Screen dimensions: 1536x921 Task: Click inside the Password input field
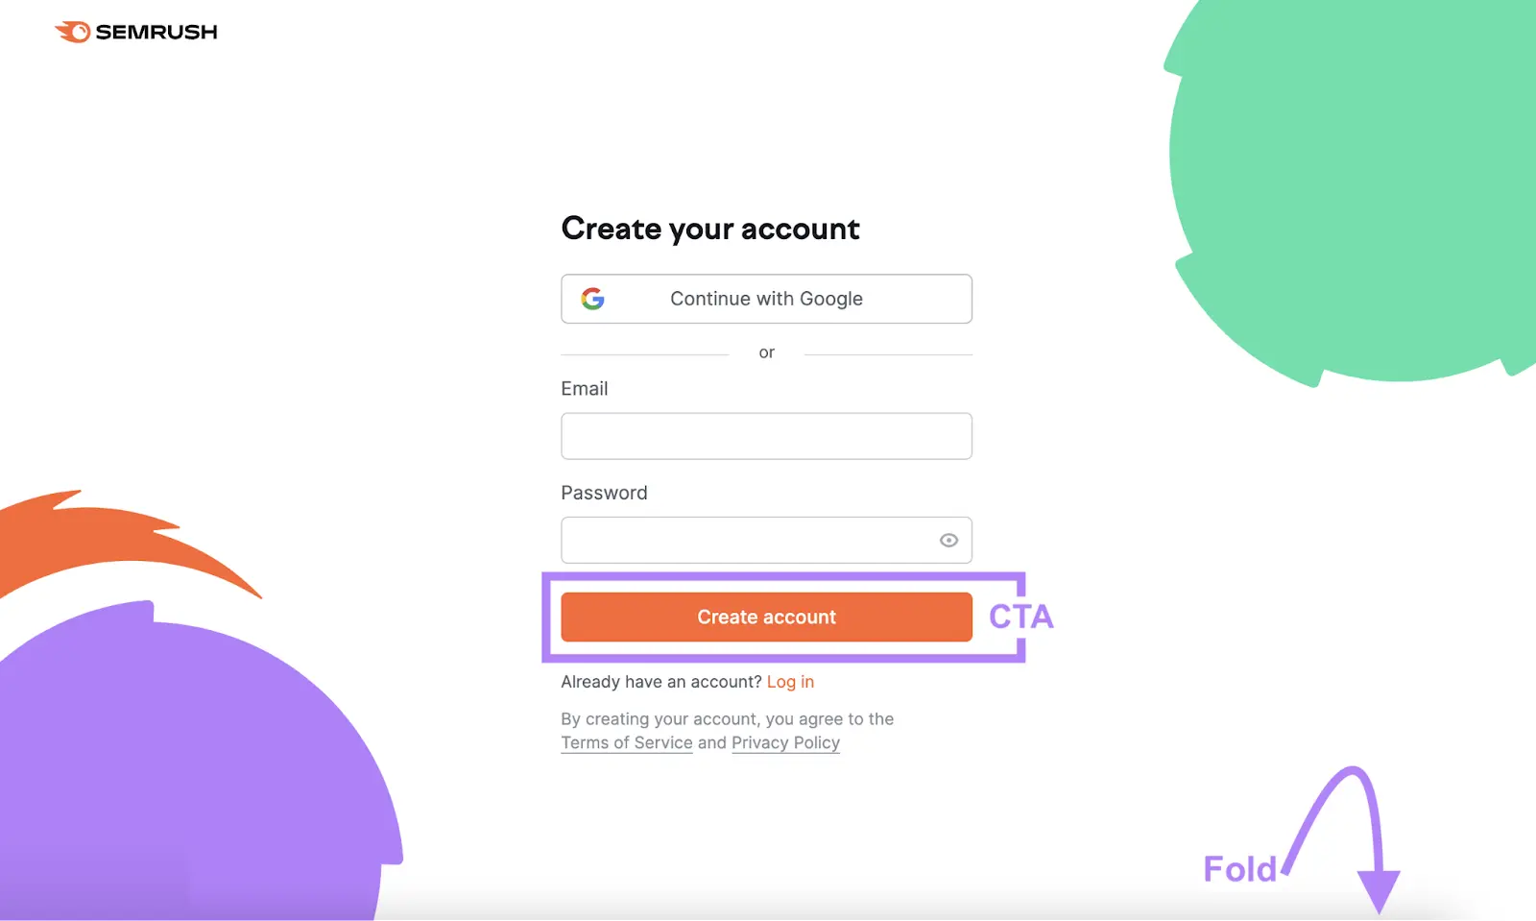[749, 540]
